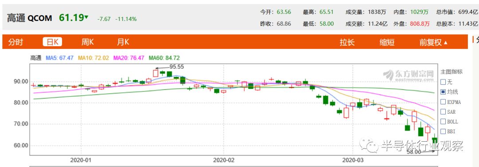Open the 月K monthly chart tab
This screenshot has width=479, height=167.
click(123, 42)
